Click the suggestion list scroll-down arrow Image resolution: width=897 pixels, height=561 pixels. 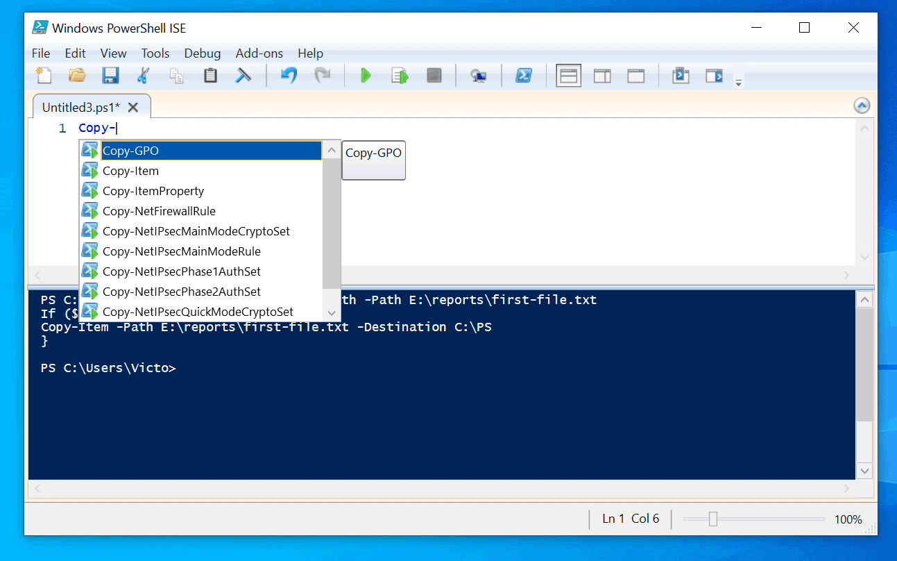pyautogui.click(x=332, y=313)
